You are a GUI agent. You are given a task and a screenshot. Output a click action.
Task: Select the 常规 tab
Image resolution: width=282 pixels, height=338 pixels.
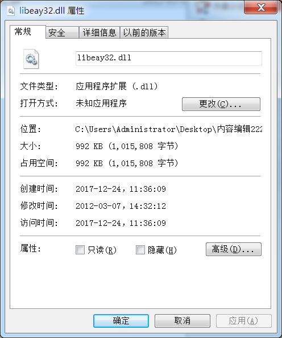point(28,32)
